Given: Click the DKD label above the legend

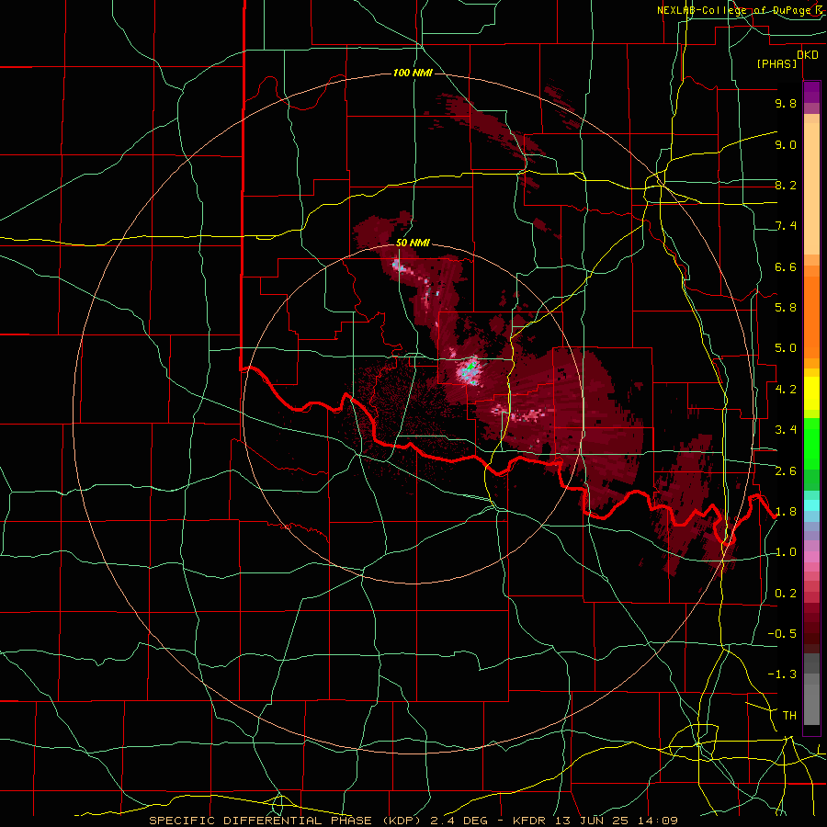Looking at the screenshot, I should [x=807, y=55].
